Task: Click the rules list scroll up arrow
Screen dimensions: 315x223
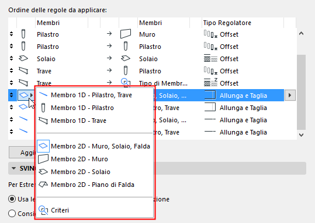Action: (x=301, y=34)
